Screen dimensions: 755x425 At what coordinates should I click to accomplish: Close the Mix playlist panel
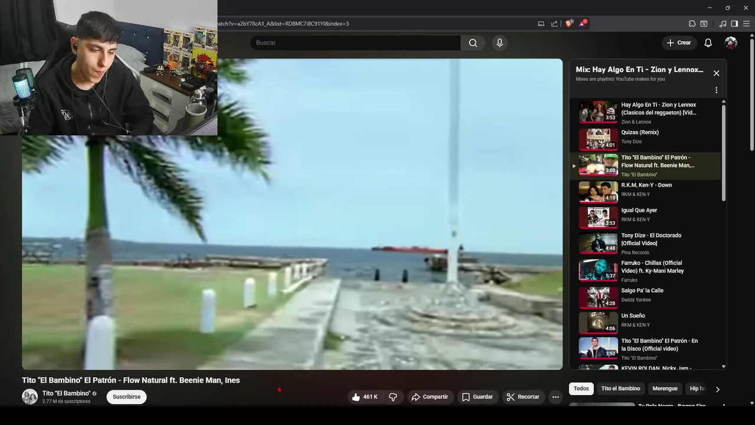[x=716, y=73]
